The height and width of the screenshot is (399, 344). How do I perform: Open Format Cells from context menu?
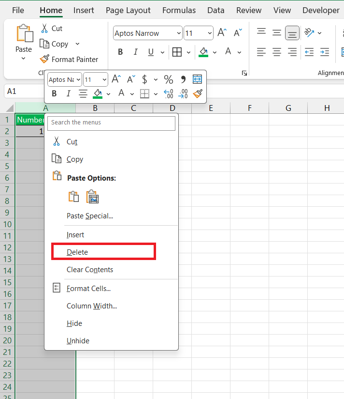(x=111, y=288)
